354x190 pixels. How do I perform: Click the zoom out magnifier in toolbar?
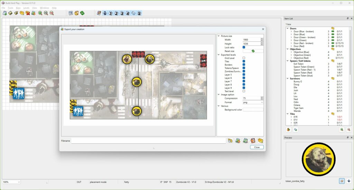(52, 13)
